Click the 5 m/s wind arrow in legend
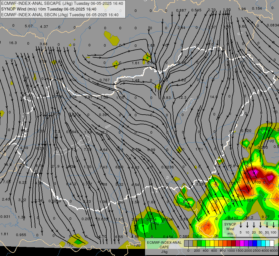279x256 pixels. click(241, 225)
